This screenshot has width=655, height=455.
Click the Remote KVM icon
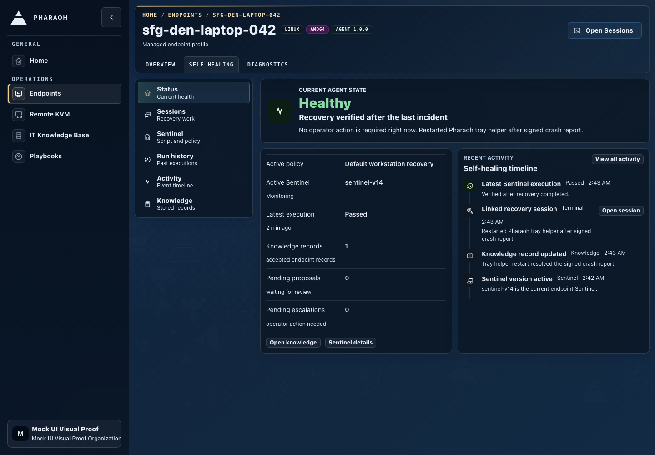tap(19, 115)
